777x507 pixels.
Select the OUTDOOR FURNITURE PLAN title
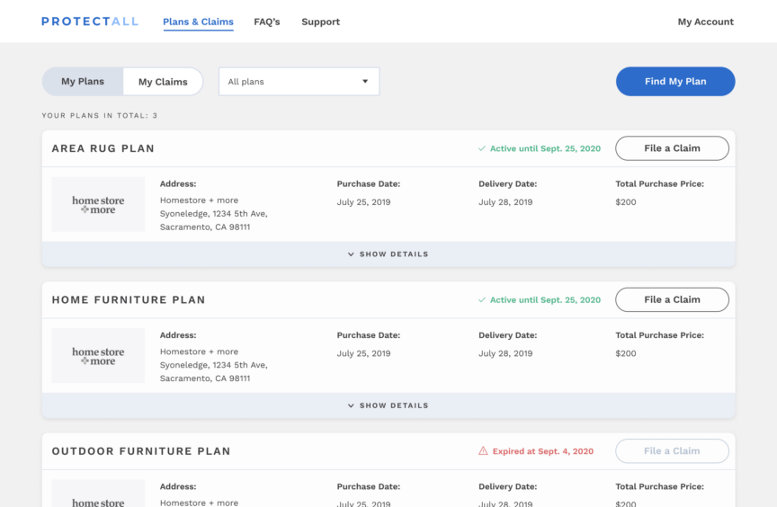pyautogui.click(x=141, y=451)
